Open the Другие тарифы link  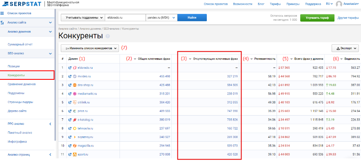(x=348, y=18)
